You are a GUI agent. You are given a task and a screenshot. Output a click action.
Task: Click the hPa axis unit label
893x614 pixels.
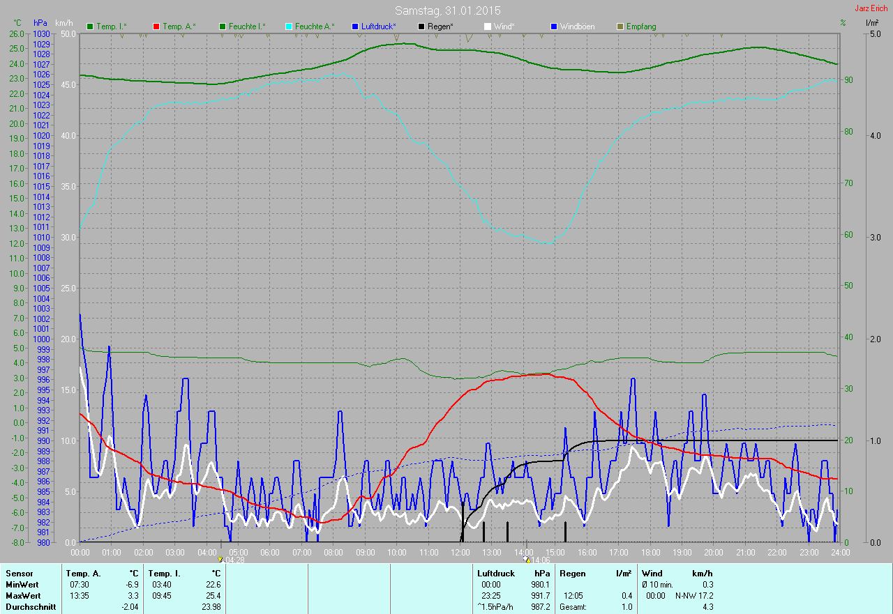pos(41,23)
